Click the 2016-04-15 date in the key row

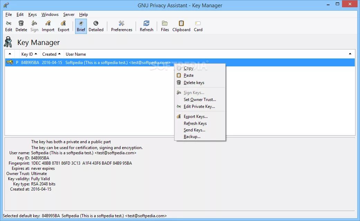[x=52, y=62]
